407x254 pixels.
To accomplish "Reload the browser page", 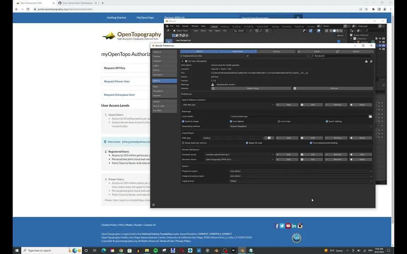I will coord(28,9).
